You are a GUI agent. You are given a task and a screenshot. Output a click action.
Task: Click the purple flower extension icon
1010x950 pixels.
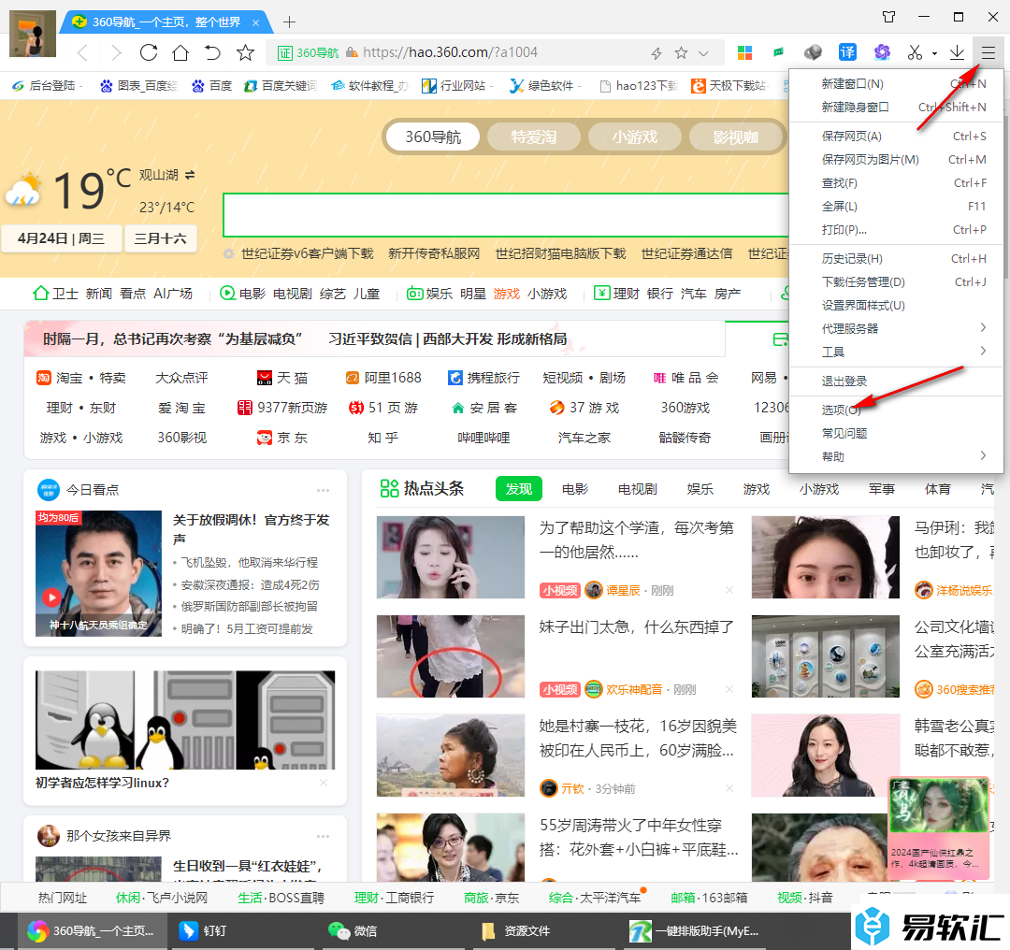click(882, 52)
